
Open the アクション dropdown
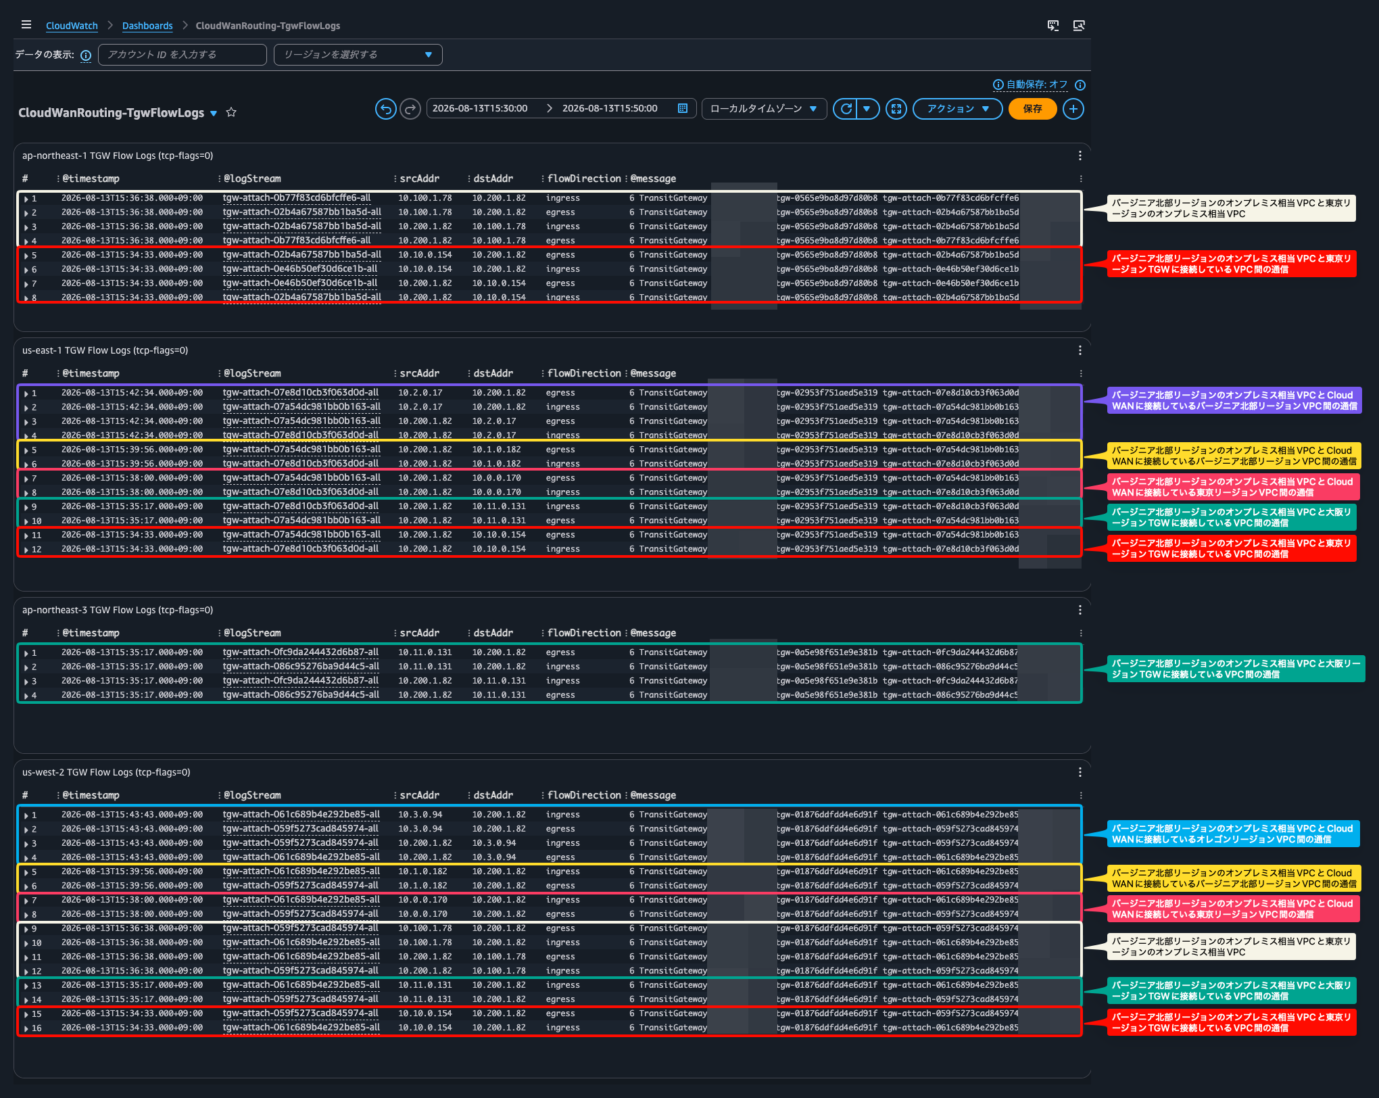(958, 109)
